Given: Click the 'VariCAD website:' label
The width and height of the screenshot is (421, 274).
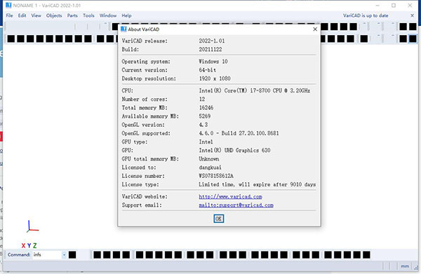Looking at the screenshot, I should pos(145,196).
